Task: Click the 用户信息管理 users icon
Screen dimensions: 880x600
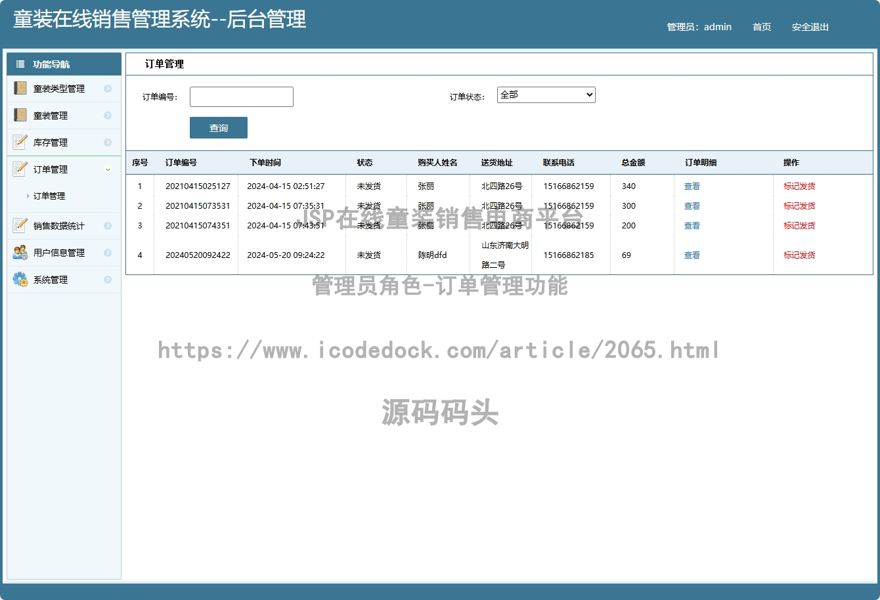Action: [x=20, y=253]
